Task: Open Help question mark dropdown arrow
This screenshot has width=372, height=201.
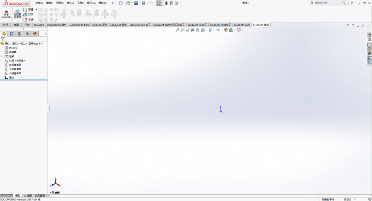Action: click(x=355, y=3)
